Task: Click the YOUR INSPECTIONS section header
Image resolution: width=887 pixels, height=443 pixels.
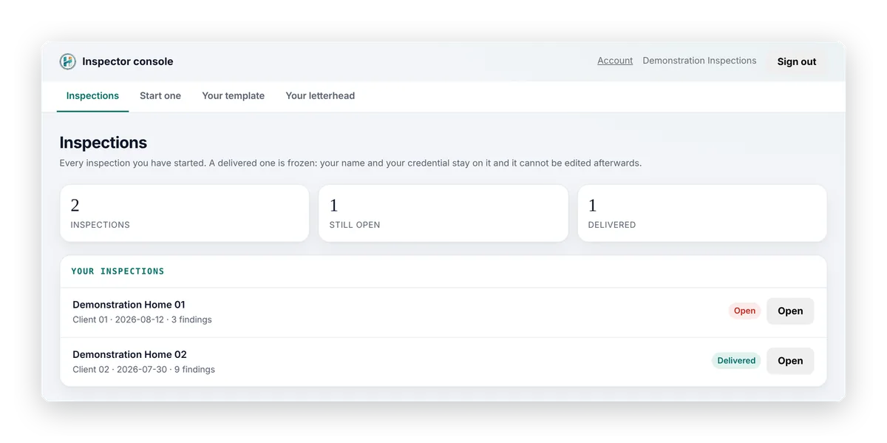Action: point(118,271)
